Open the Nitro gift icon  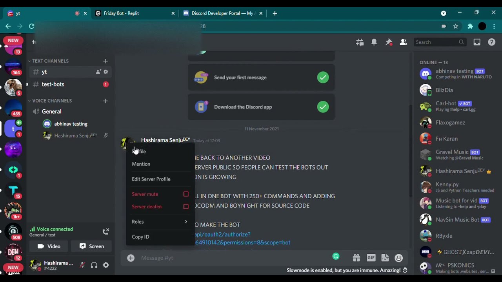pyautogui.click(x=356, y=258)
